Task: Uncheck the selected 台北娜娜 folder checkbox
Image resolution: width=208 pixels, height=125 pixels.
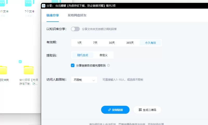Action: point(20,61)
